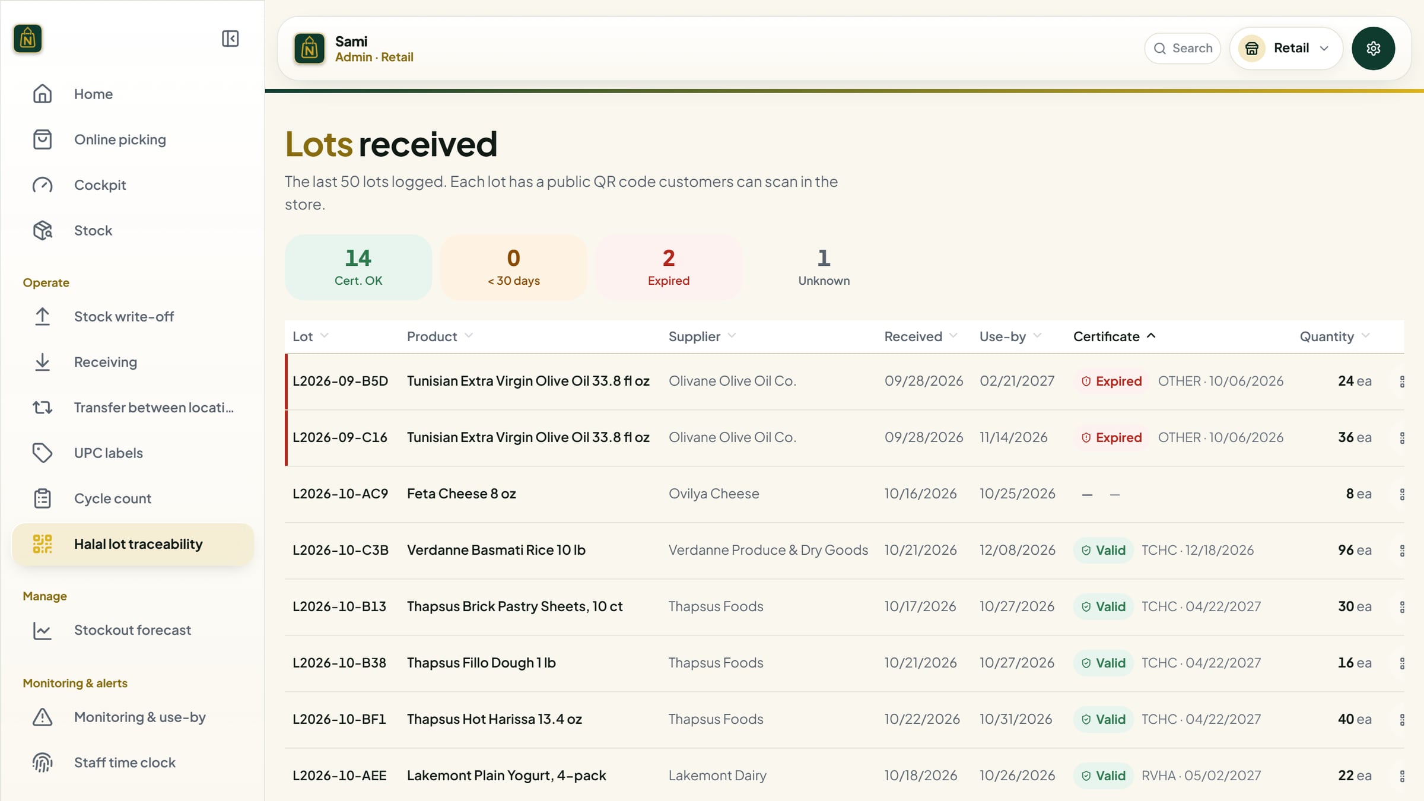Open the settings gear button

pyautogui.click(x=1373, y=48)
